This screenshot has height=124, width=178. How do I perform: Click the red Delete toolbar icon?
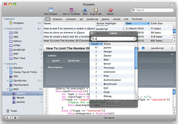coord(110,10)
